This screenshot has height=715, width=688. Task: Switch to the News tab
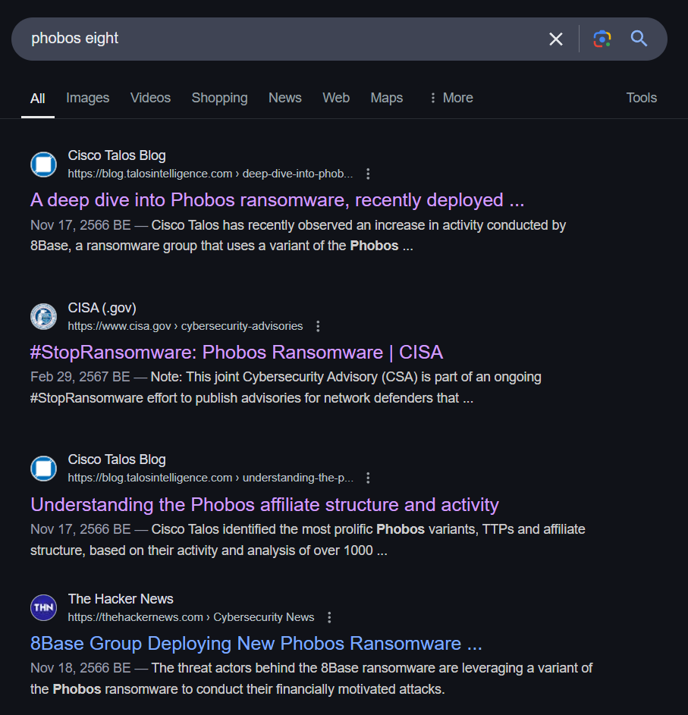coord(284,98)
